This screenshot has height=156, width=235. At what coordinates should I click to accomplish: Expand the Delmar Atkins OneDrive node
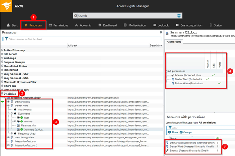point(9,101)
